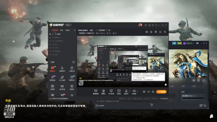Click the gift box icon in room header

pos(147,32)
